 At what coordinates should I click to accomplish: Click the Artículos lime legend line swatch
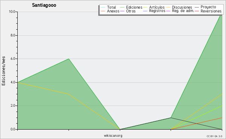[x=145, y=7]
